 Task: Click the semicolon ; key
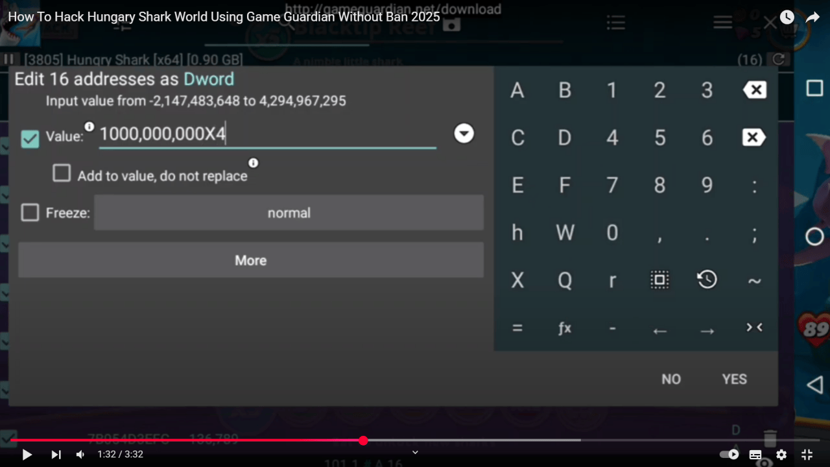pos(754,234)
